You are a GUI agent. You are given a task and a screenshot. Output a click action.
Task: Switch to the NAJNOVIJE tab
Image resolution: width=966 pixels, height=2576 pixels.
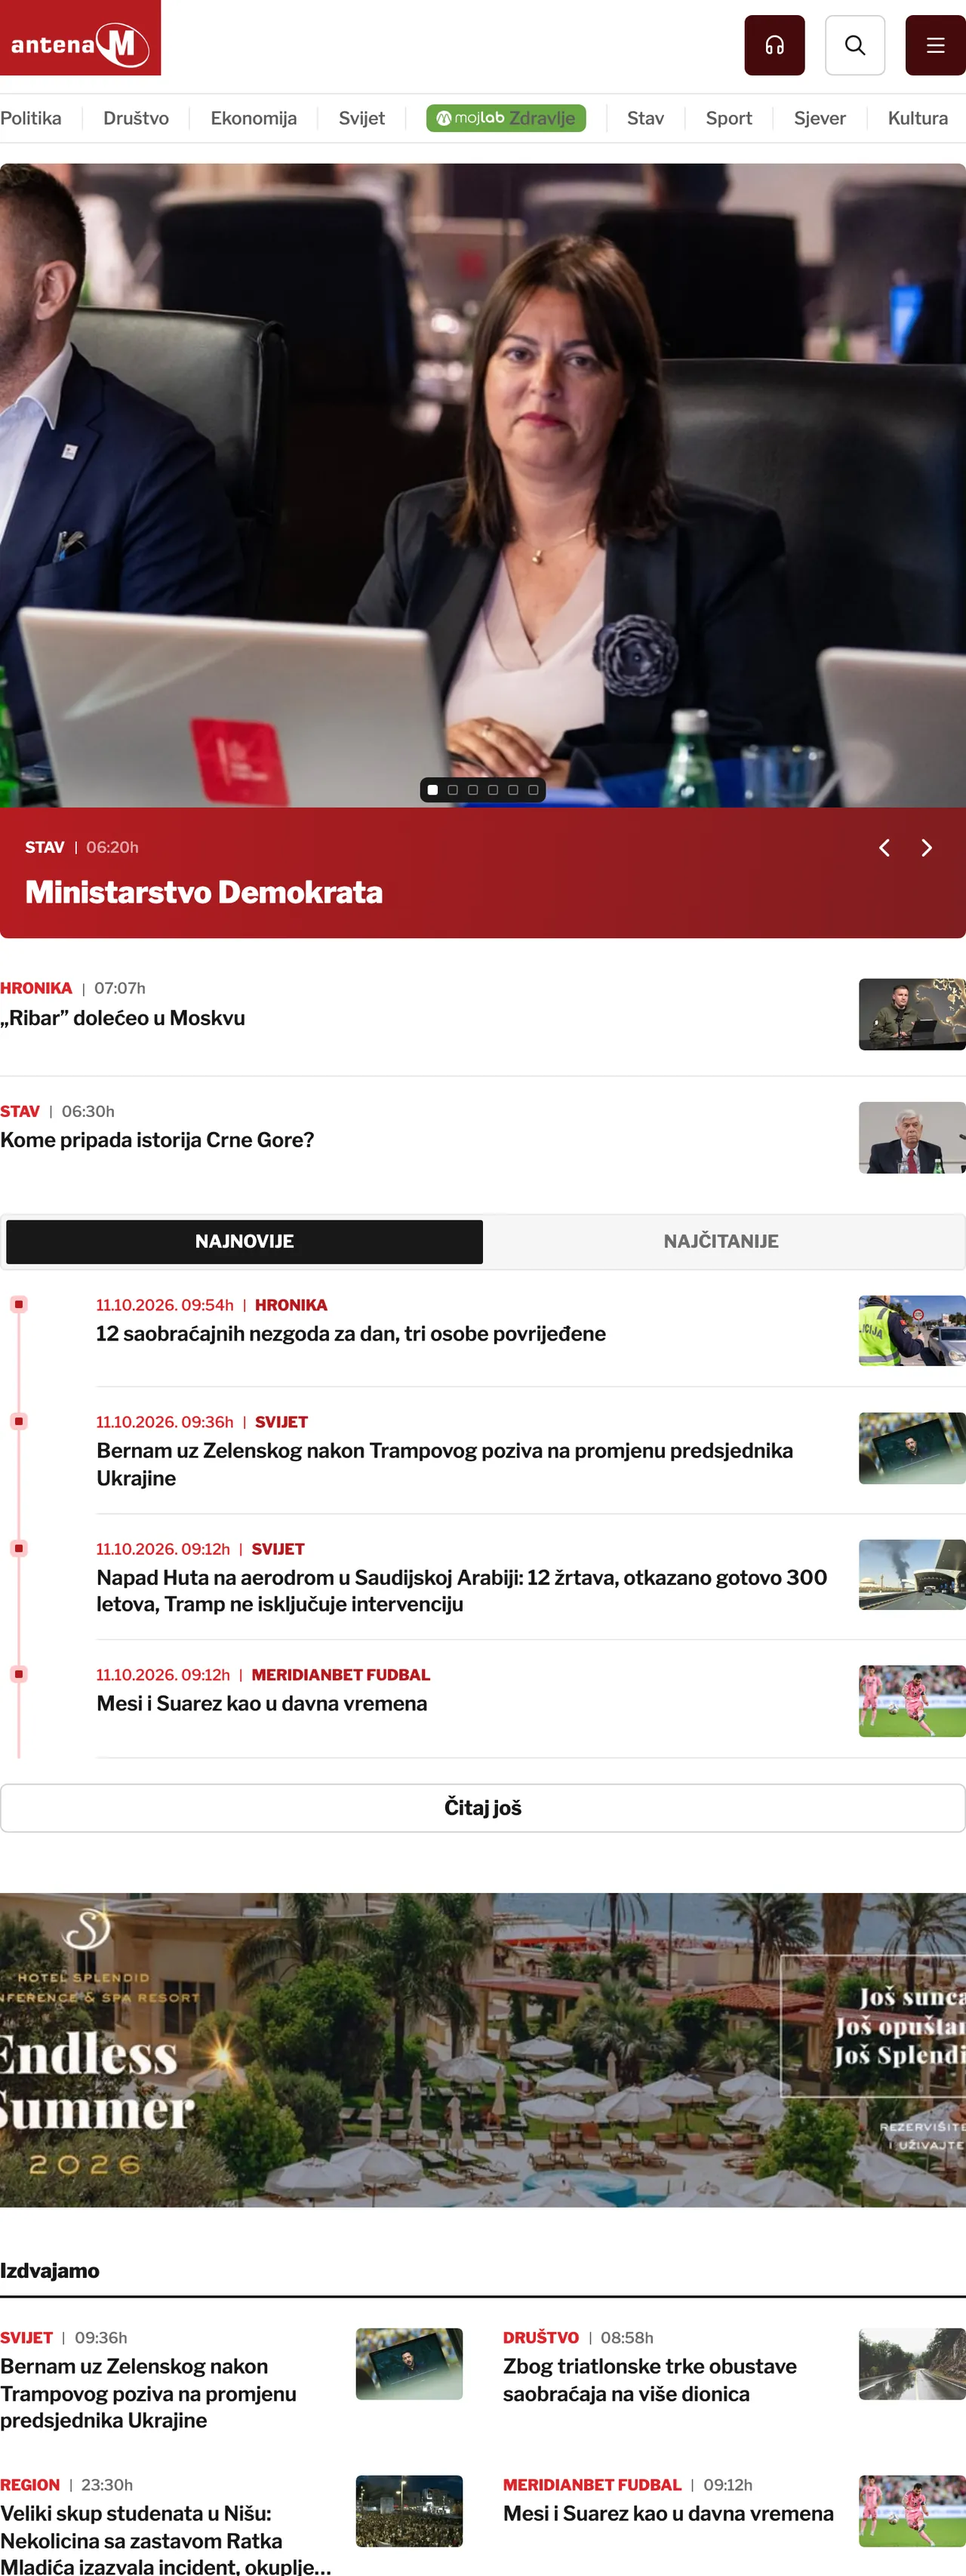pyautogui.click(x=244, y=1241)
